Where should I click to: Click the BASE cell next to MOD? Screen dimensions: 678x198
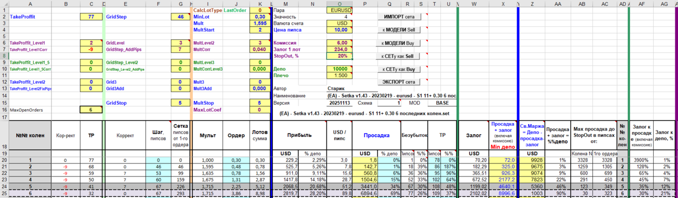[442, 103]
